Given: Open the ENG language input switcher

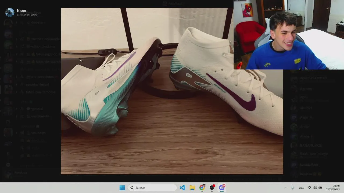Looking at the screenshot, I should pyautogui.click(x=301, y=188).
